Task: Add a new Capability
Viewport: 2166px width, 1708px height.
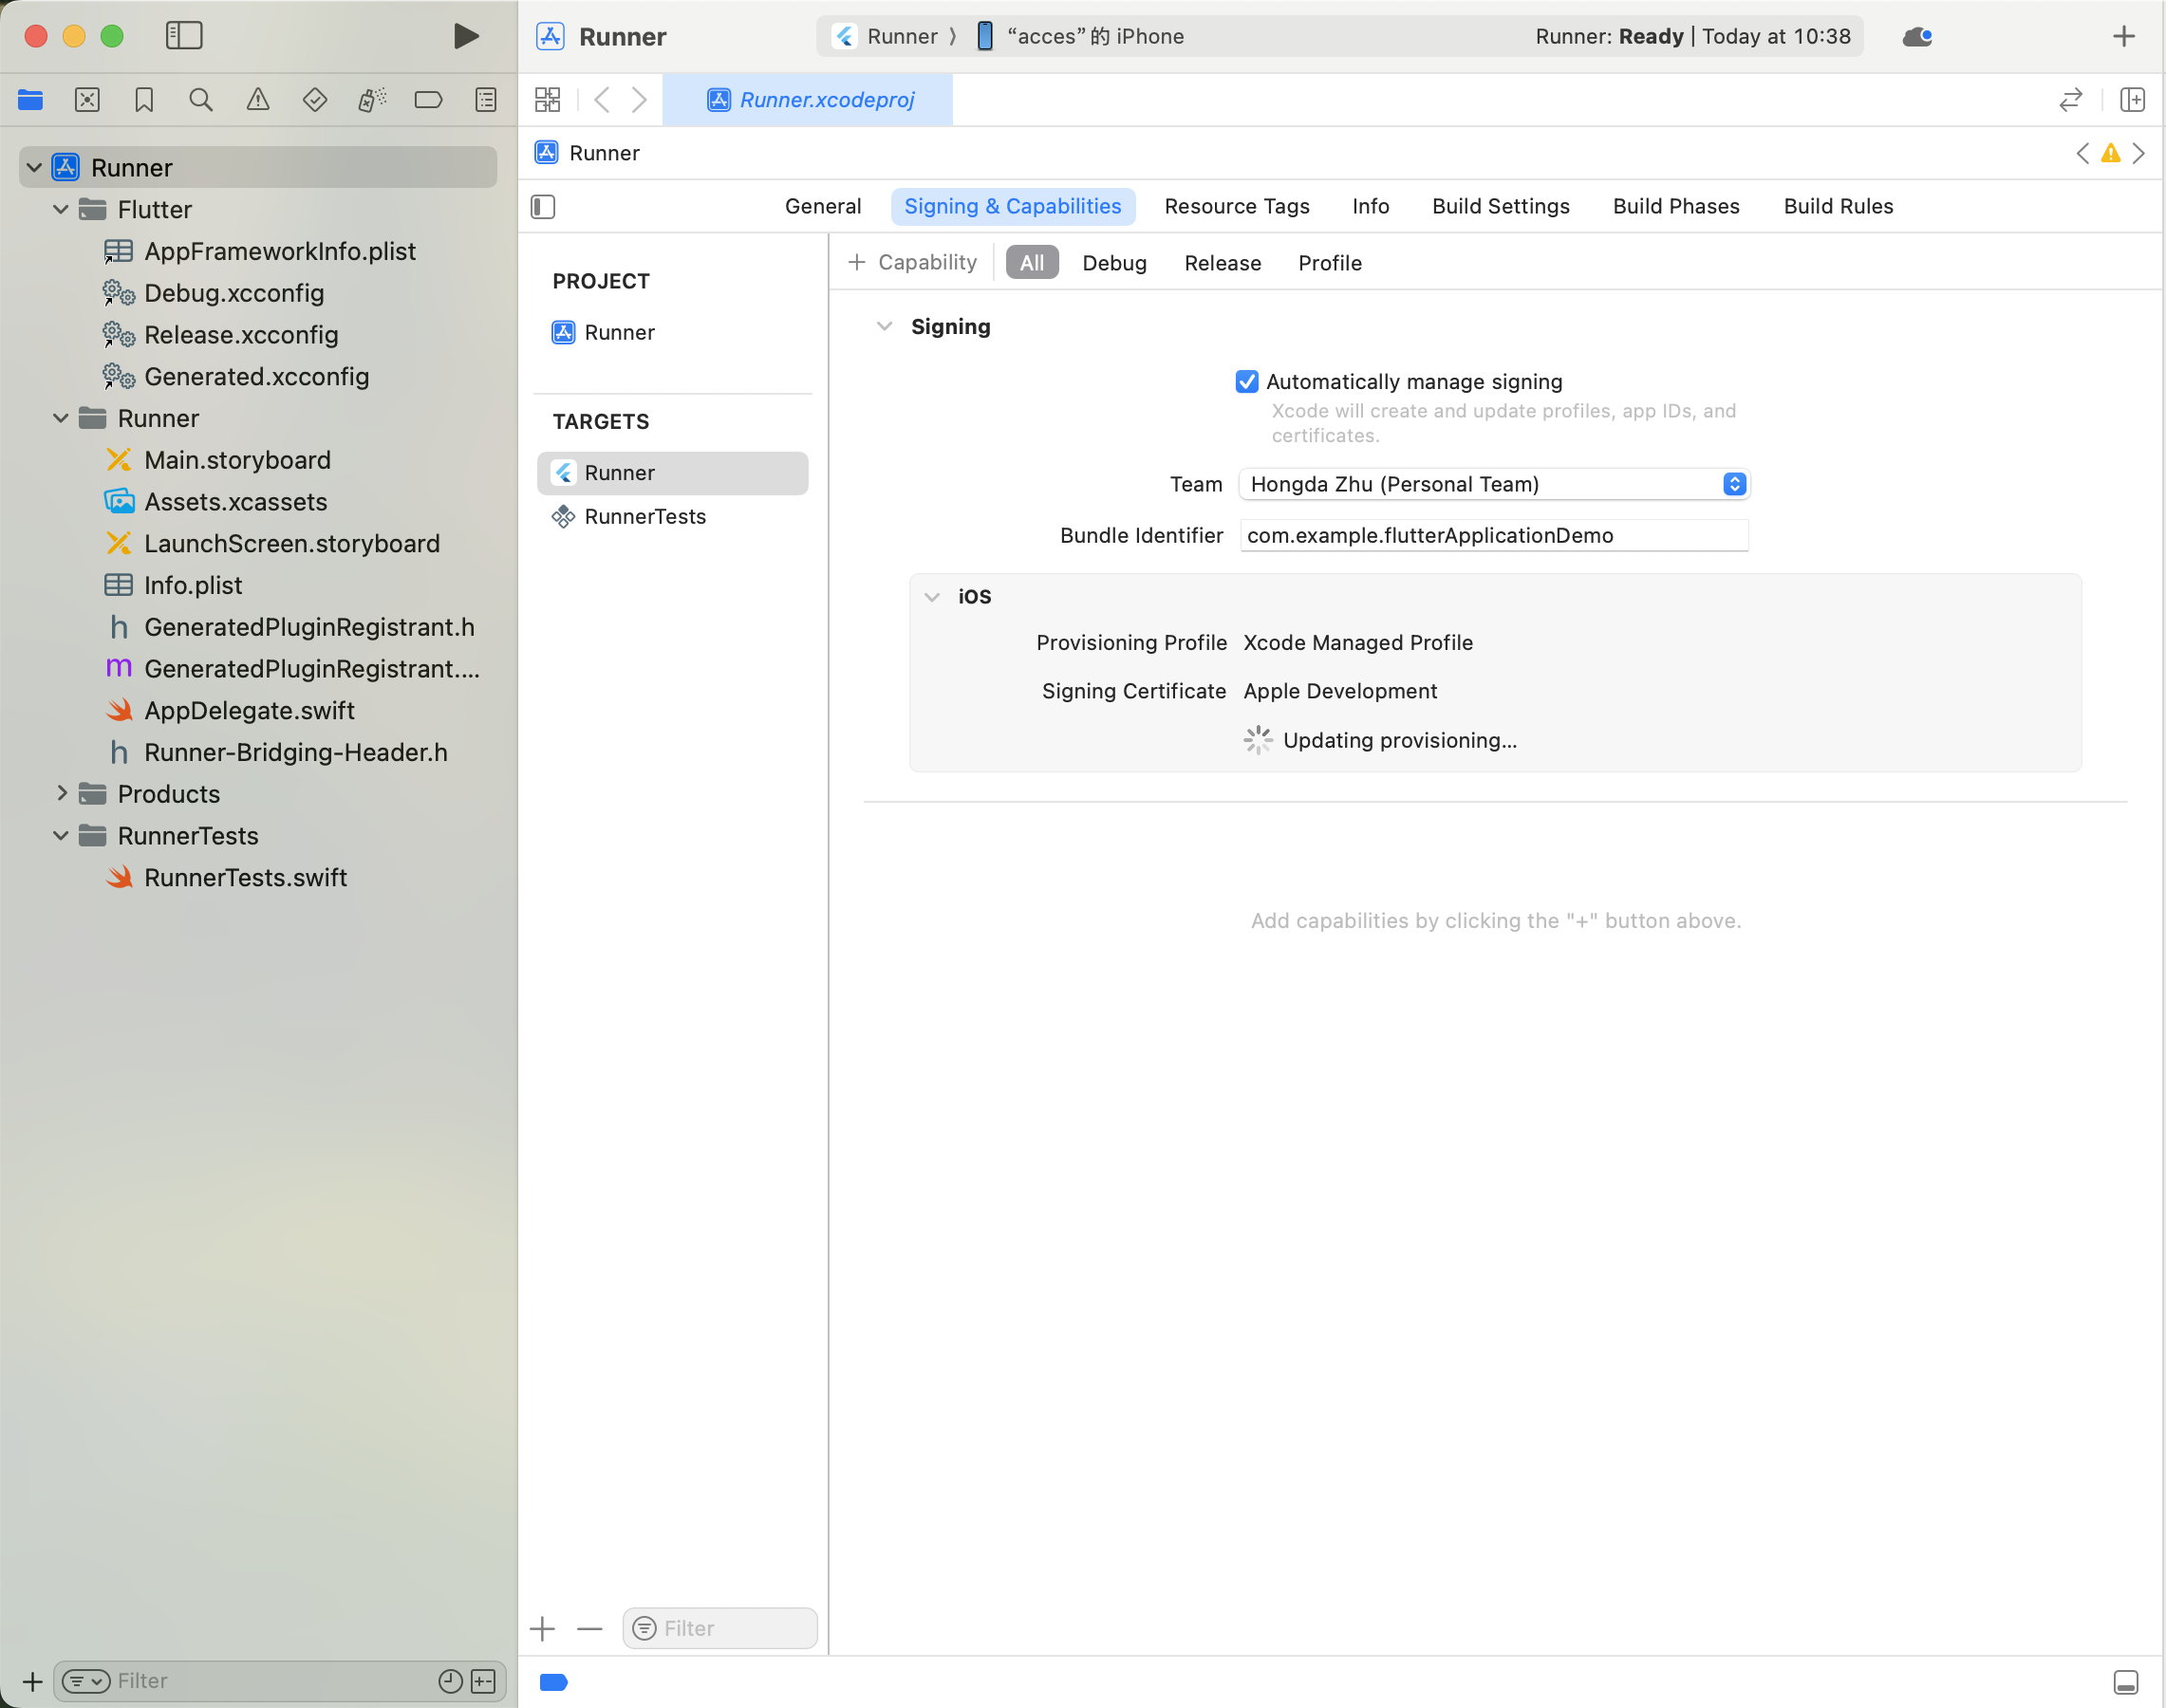Action: (x=911, y=263)
